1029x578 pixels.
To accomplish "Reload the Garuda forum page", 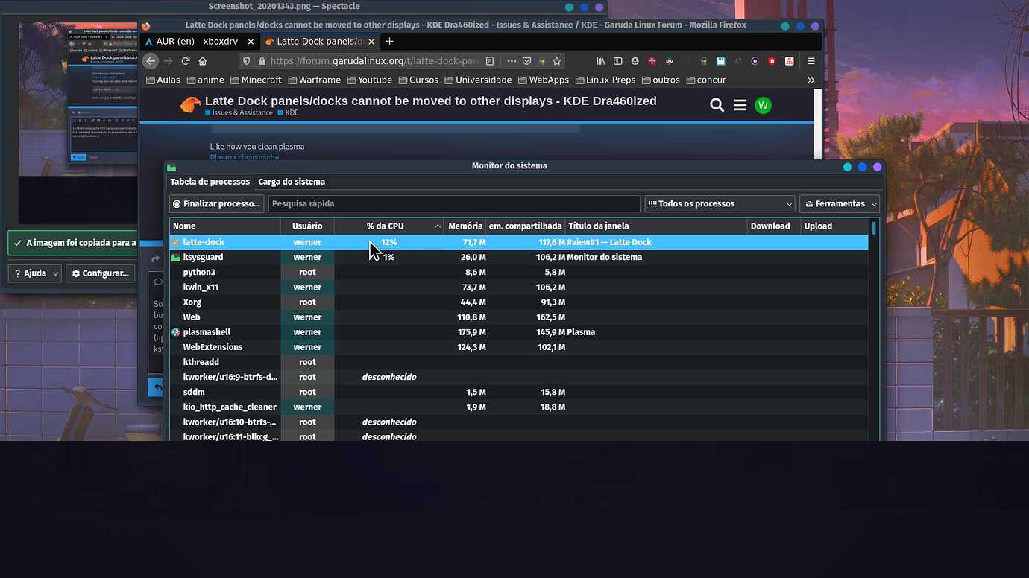I will pos(186,61).
